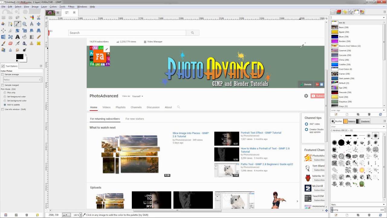Choose Set background color pick mode
The image size is (387, 218).
point(5,101)
